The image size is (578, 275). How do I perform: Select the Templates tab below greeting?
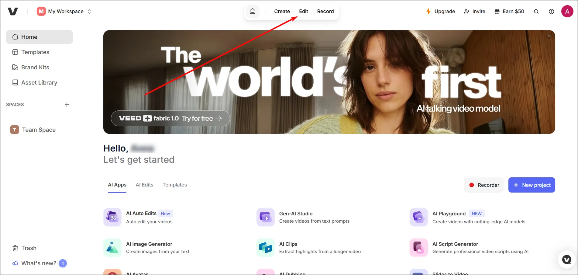(x=174, y=185)
